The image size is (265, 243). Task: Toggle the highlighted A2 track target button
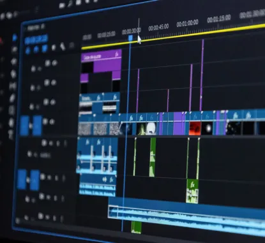(x=35, y=180)
